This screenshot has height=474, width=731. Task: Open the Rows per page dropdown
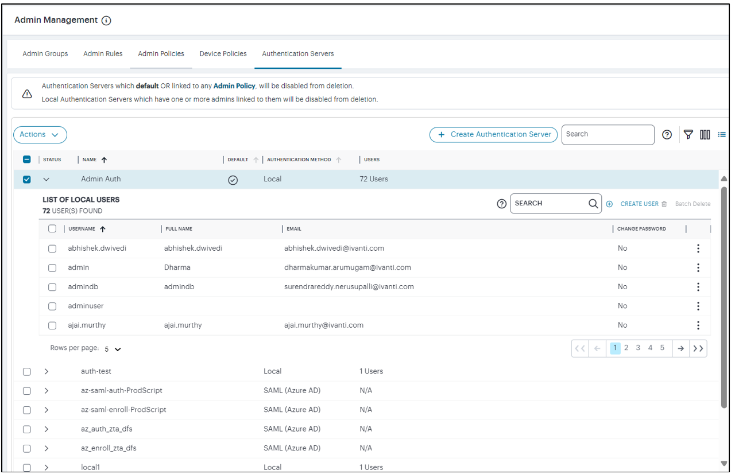tap(113, 349)
